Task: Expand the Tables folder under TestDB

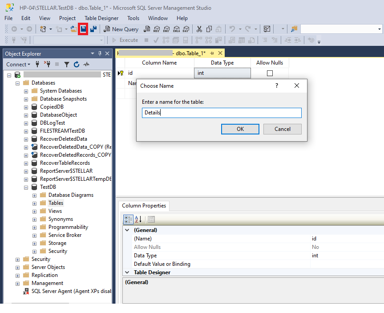Action: 34,203
